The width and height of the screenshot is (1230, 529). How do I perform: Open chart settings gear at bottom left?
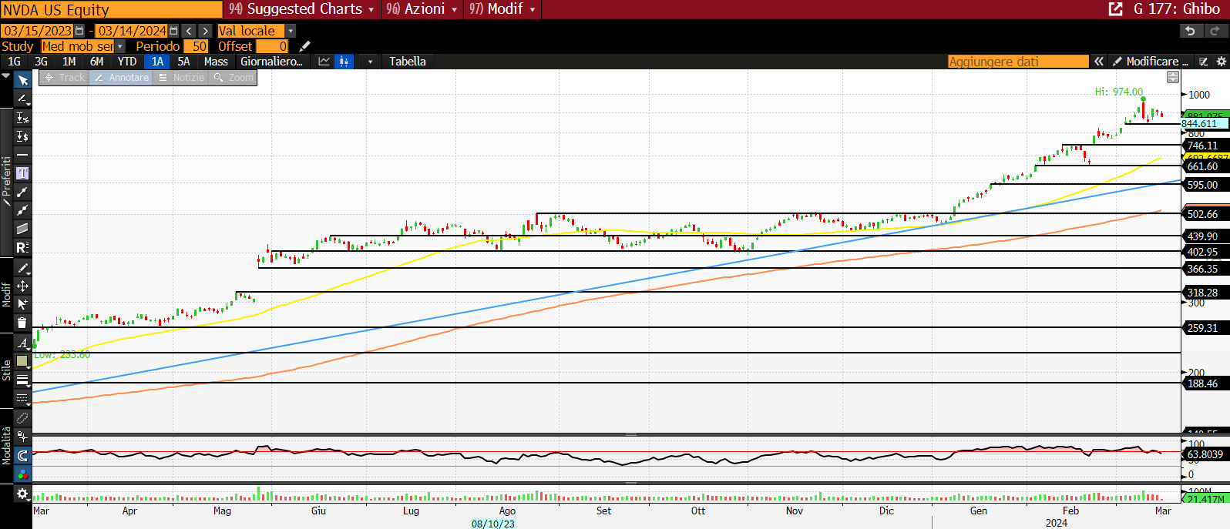(x=22, y=494)
